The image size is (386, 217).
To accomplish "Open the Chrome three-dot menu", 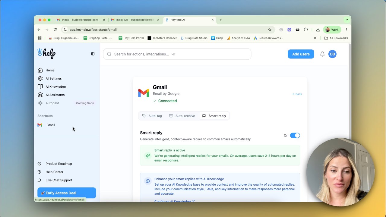I will (x=346, y=30).
